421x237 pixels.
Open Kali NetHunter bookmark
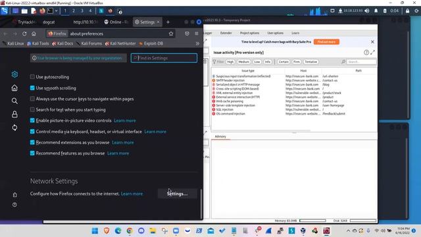[120, 43]
